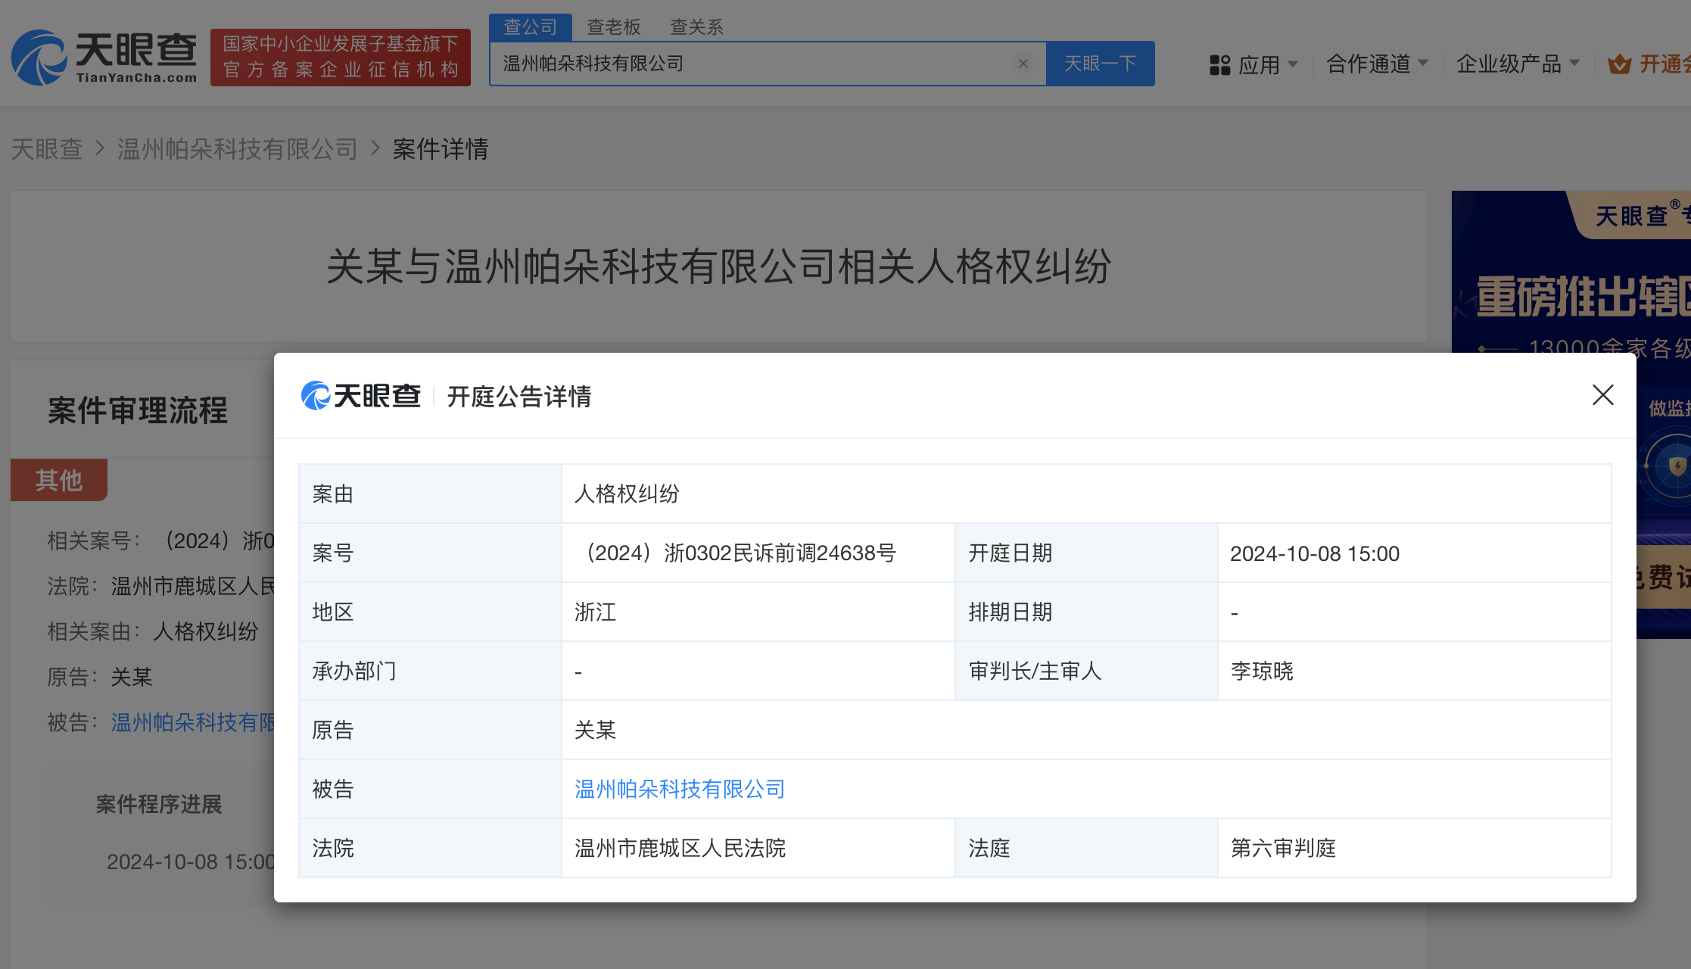Expand 合作通道 menu

[1376, 64]
